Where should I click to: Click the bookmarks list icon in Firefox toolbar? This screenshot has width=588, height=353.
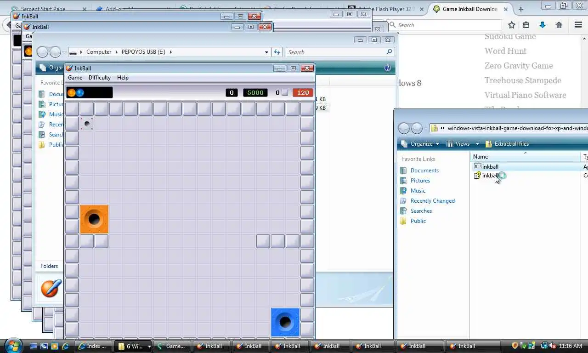(x=526, y=25)
